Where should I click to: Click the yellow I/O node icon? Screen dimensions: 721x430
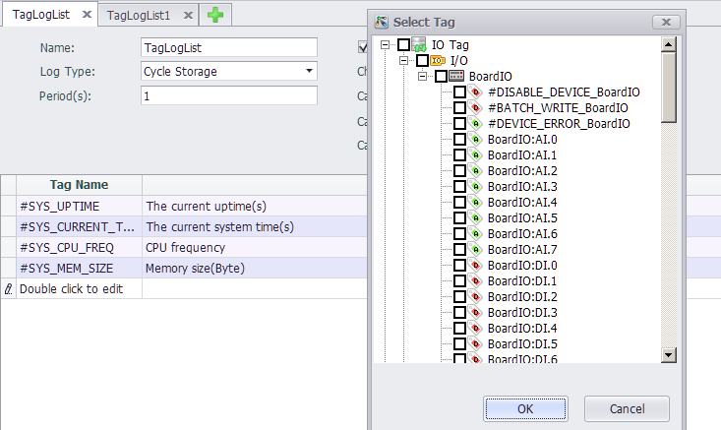439,61
